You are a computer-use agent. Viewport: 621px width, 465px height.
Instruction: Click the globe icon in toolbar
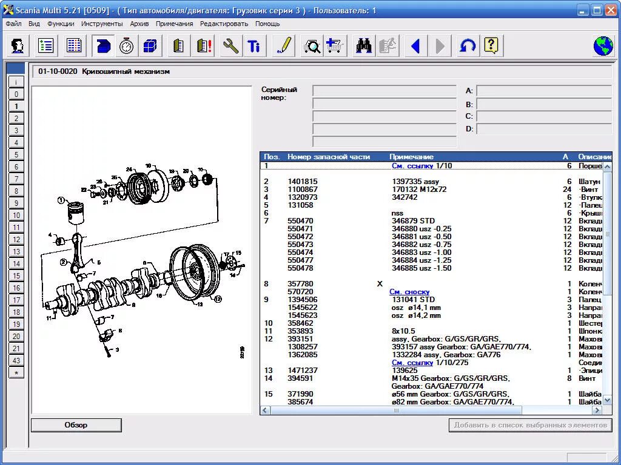point(603,46)
